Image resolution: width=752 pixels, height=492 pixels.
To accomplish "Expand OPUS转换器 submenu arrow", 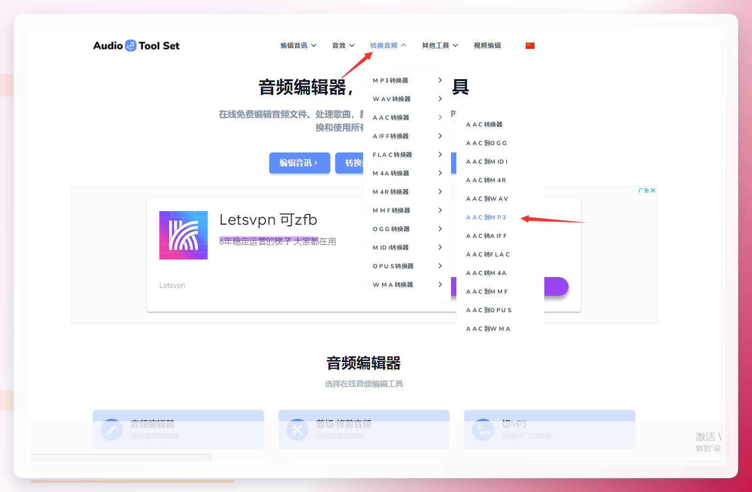I will [x=440, y=266].
